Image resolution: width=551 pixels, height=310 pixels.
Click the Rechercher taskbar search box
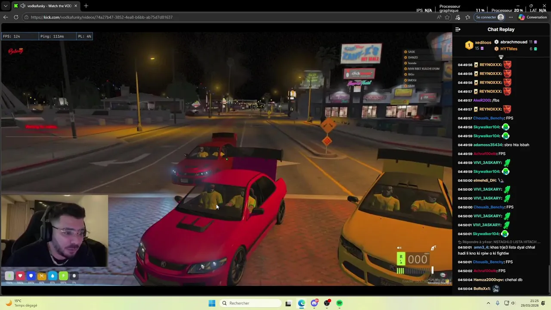click(250, 303)
